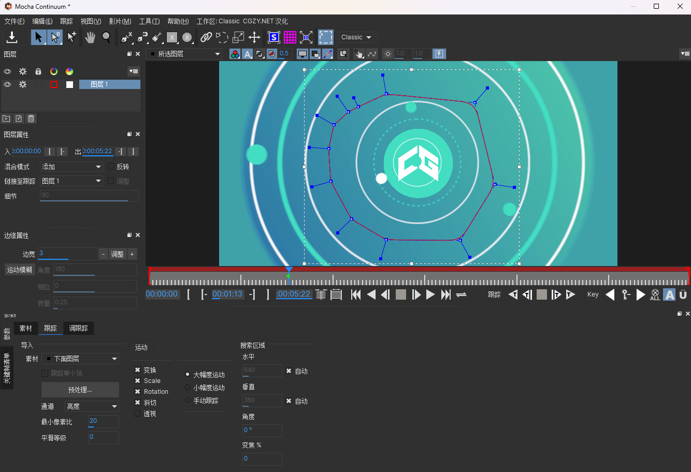The image size is (691, 472).
Task: Select the Zoom magnifier tool
Action: tap(106, 37)
